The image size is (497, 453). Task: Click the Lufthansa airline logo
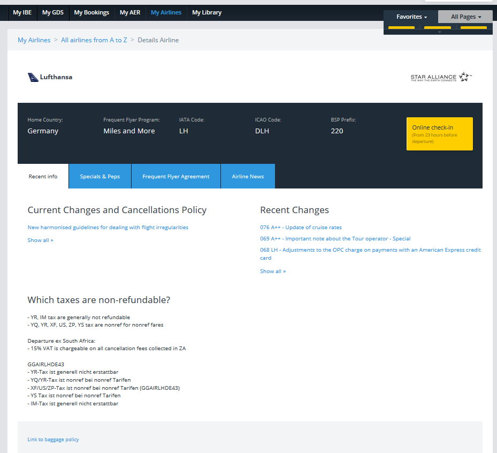tap(50, 77)
